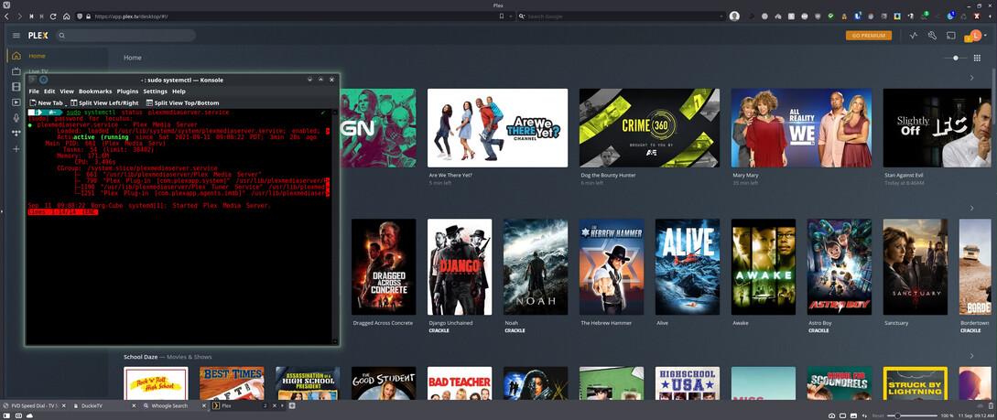The height and width of the screenshot is (420, 997).
Task: Adjust the browser zoom slider
Action: [913, 415]
